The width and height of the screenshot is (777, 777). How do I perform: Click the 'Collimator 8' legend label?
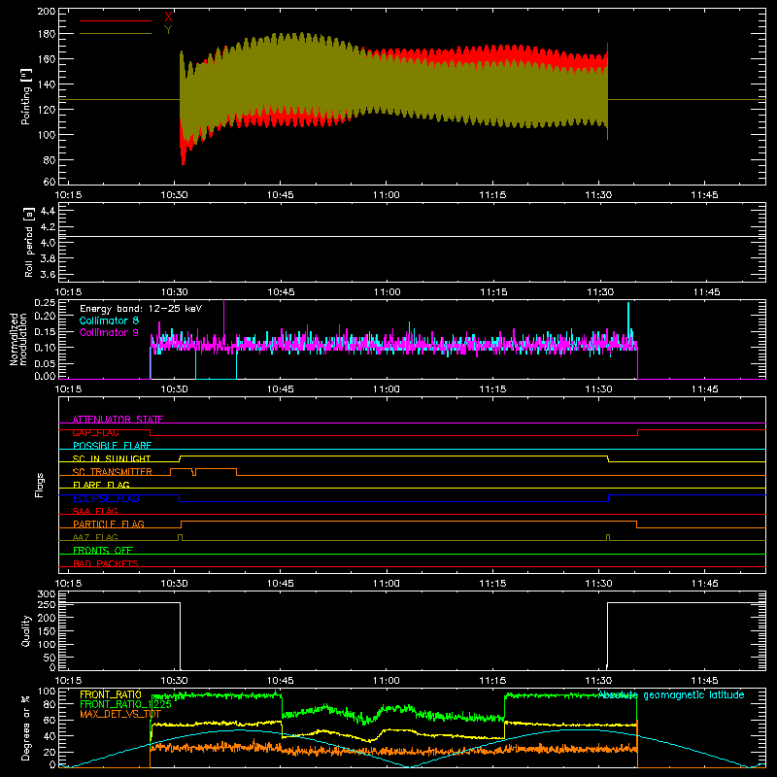109,321
